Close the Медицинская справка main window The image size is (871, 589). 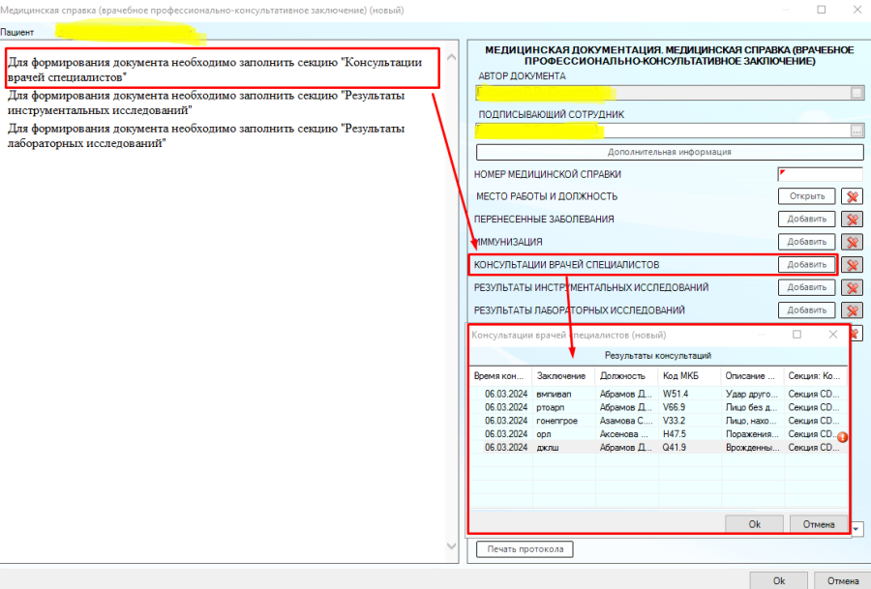(x=857, y=10)
